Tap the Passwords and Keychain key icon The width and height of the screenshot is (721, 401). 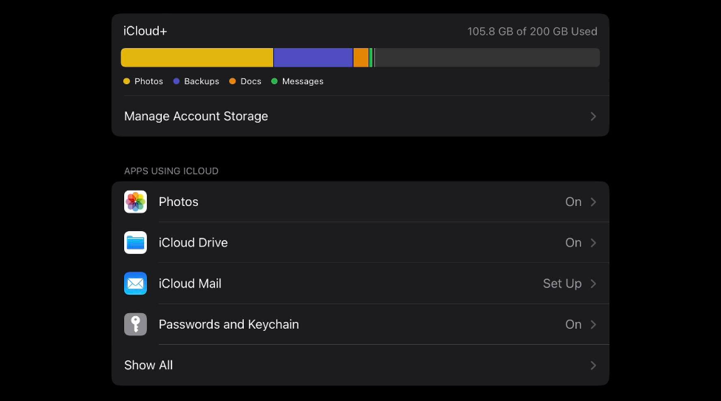(135, 324)
